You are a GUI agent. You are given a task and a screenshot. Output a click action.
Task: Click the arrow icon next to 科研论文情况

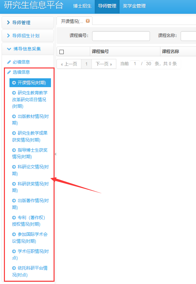click(14, 167)
